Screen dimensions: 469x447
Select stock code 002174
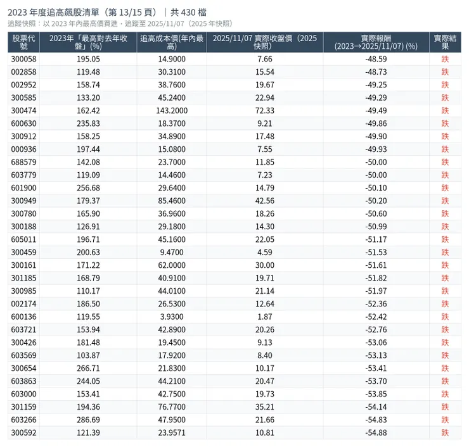pyautogui.click(x=23, y=304)
